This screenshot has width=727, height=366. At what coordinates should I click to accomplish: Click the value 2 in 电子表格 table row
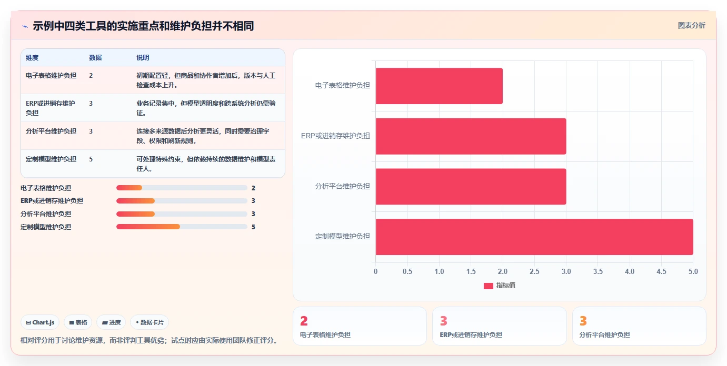[x=91, y=76]
